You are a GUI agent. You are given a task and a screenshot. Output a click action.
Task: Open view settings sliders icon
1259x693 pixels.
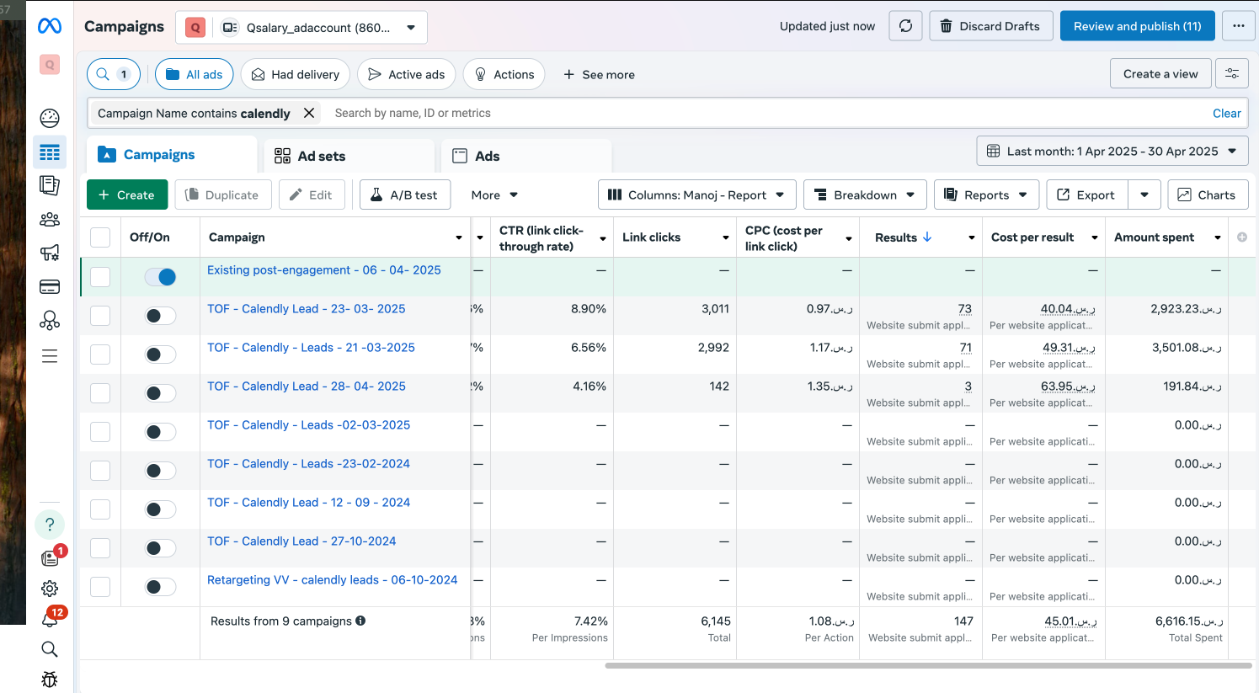click(x=1231, y=74)
